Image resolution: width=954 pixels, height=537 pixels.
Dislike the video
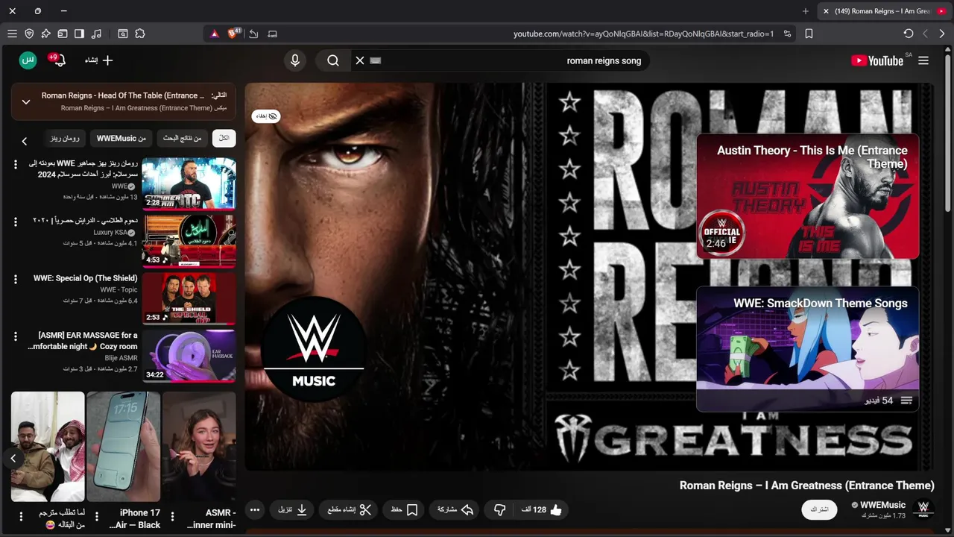click(x=499, y=510)
